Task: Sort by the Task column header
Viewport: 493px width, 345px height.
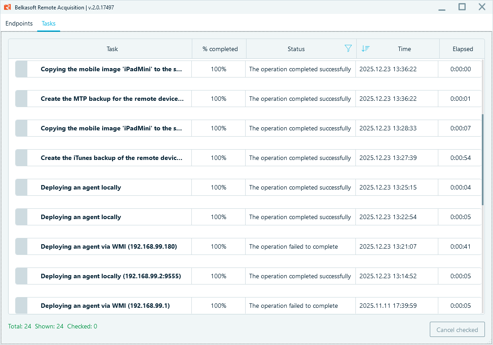Action: (x=112, y=48)
